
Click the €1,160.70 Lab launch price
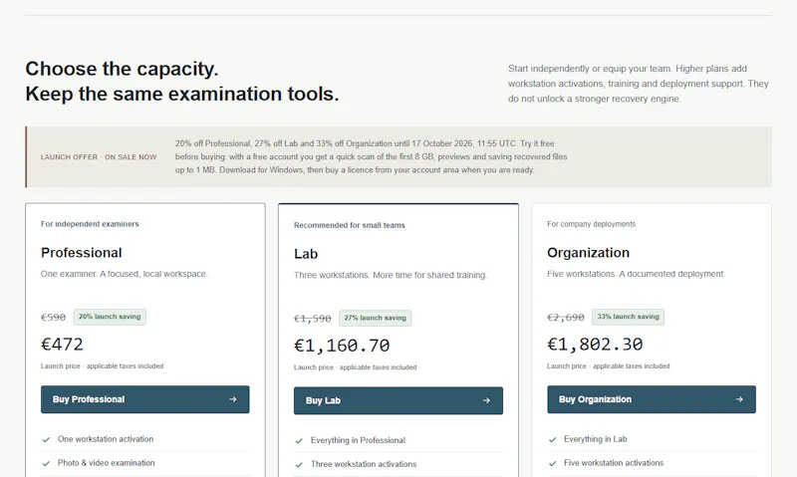tap(342, 346)
